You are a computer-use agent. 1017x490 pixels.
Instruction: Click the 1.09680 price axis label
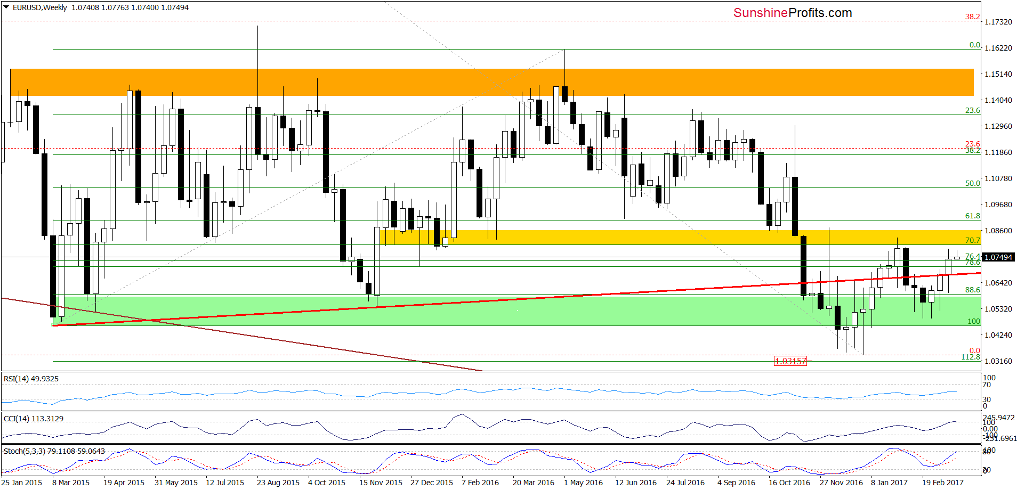tap(998, 205)
